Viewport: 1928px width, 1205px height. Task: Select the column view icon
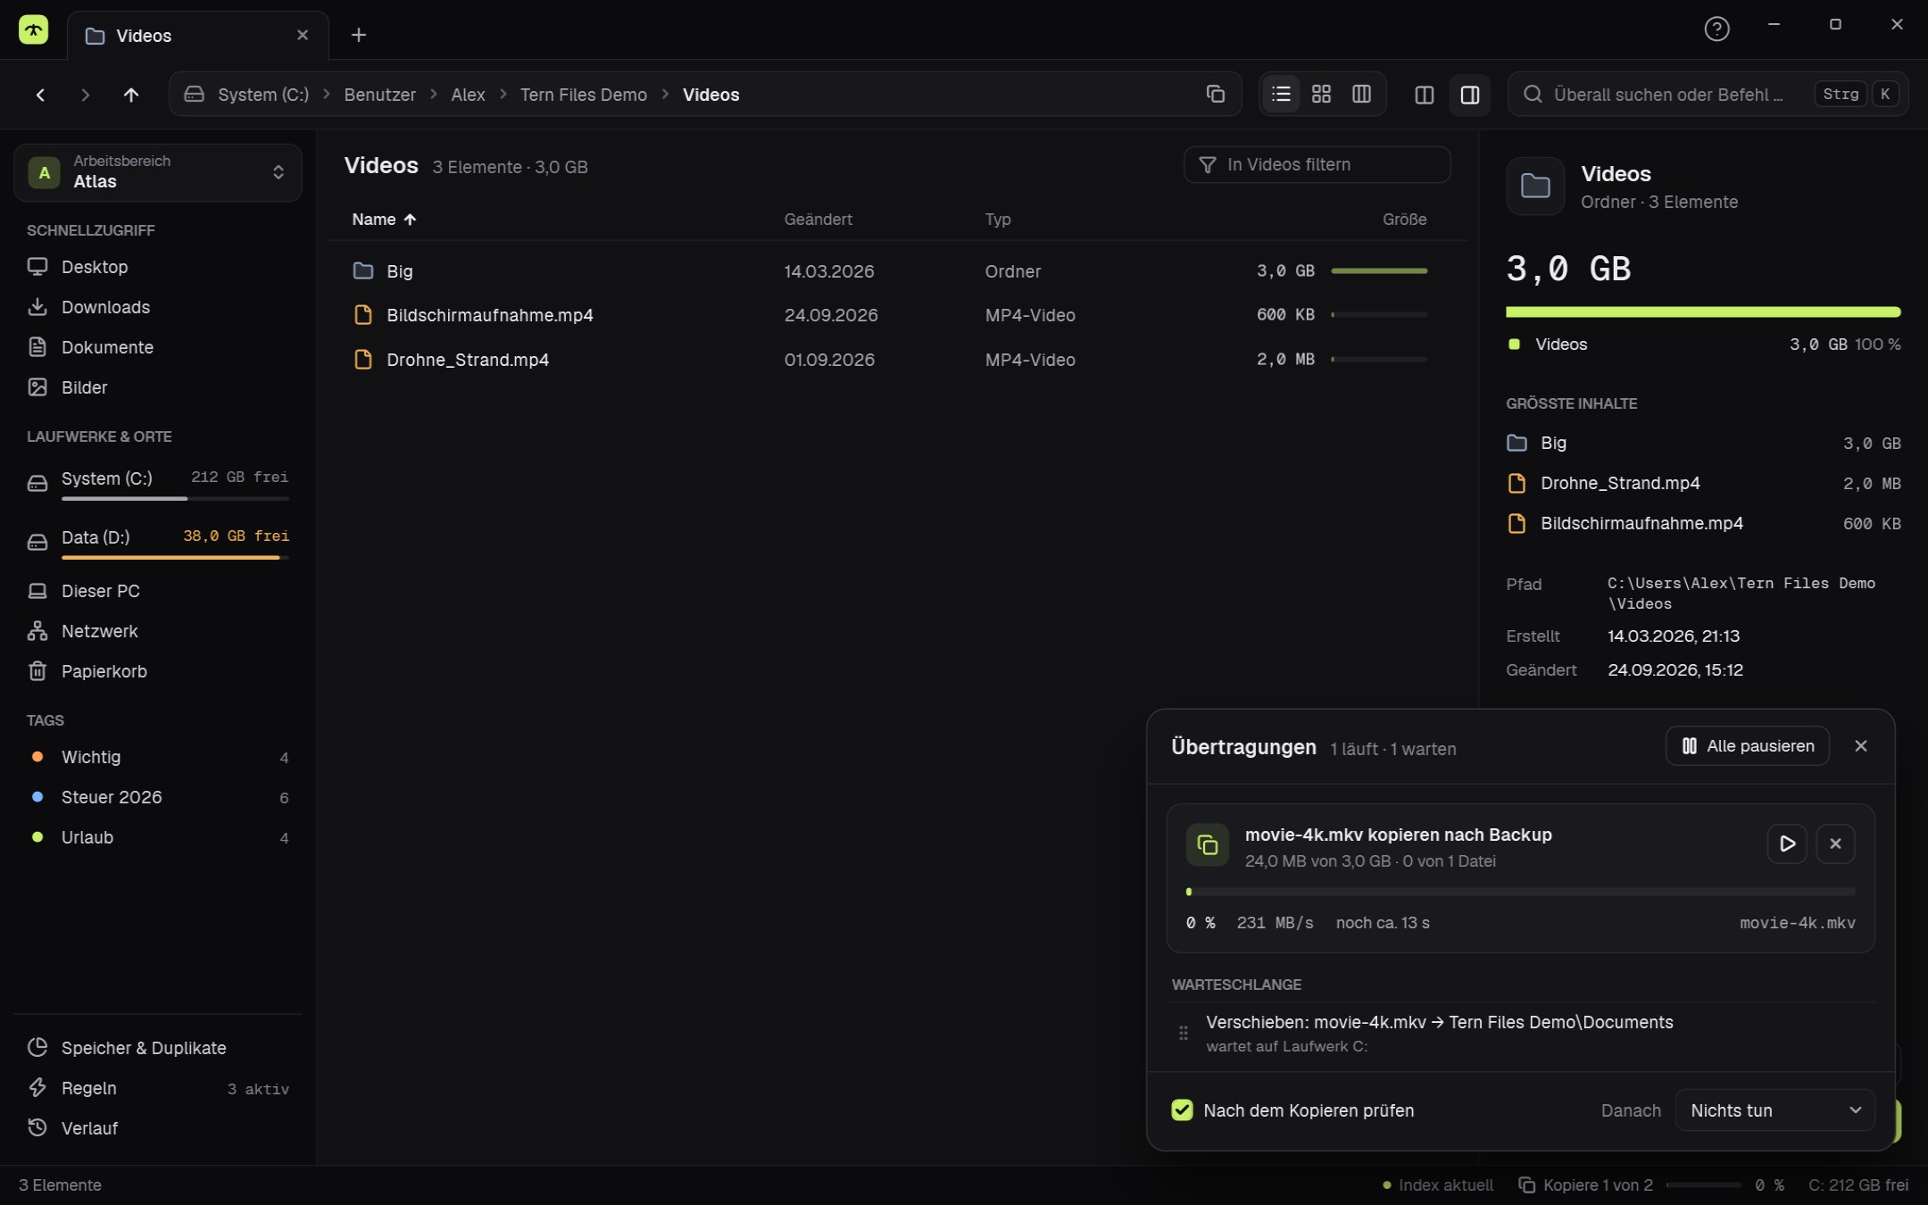click(1361, 94)
